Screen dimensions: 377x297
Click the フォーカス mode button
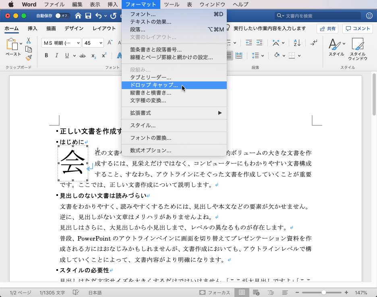[x=214, y=293]
